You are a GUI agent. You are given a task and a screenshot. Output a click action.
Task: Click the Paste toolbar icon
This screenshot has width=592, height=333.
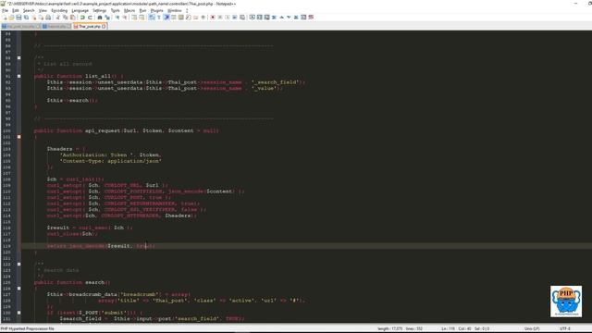72,18
